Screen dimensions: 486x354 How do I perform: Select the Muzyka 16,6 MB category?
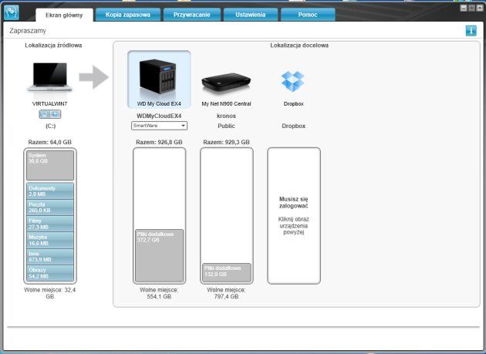[50, 240]
